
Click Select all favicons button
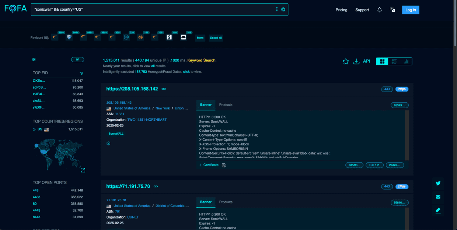[216, 38]
